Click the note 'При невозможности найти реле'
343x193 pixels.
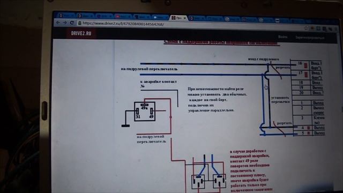pyautogui.click(x=215, y=89)
